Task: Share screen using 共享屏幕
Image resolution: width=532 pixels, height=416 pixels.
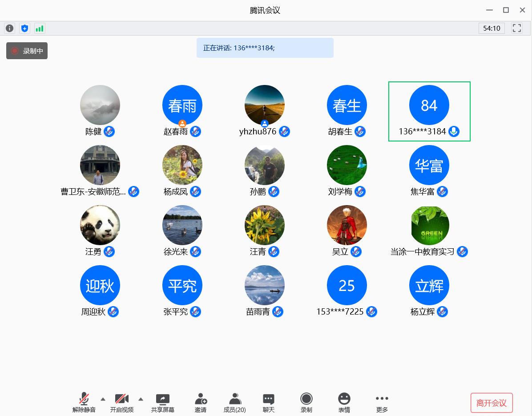Action: point(162,403)
